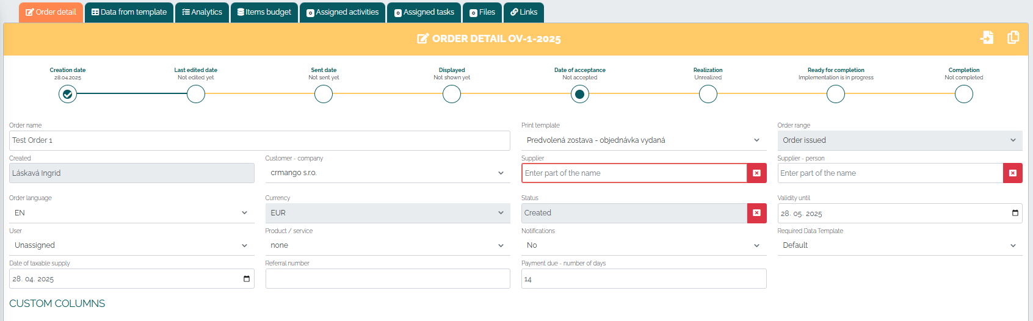
Task: Click the Validity until date field
Action: [x=900, y=213]
